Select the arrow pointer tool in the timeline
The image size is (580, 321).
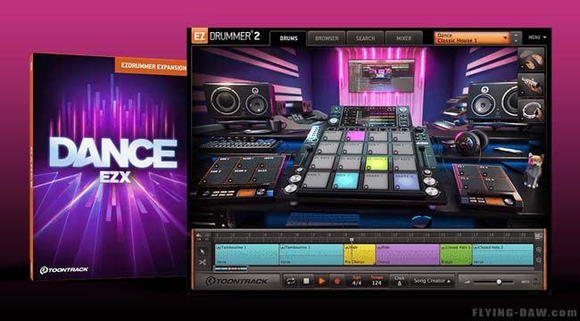(203, 251)
